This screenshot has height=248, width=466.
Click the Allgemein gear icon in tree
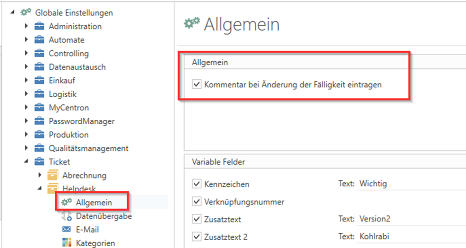point(67,202)
